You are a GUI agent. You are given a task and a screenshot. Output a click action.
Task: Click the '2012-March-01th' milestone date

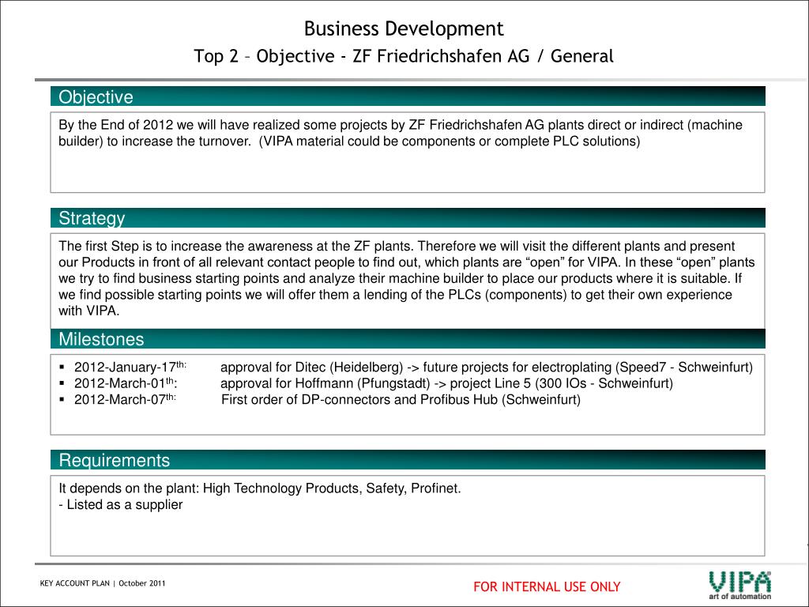point(126,383)
